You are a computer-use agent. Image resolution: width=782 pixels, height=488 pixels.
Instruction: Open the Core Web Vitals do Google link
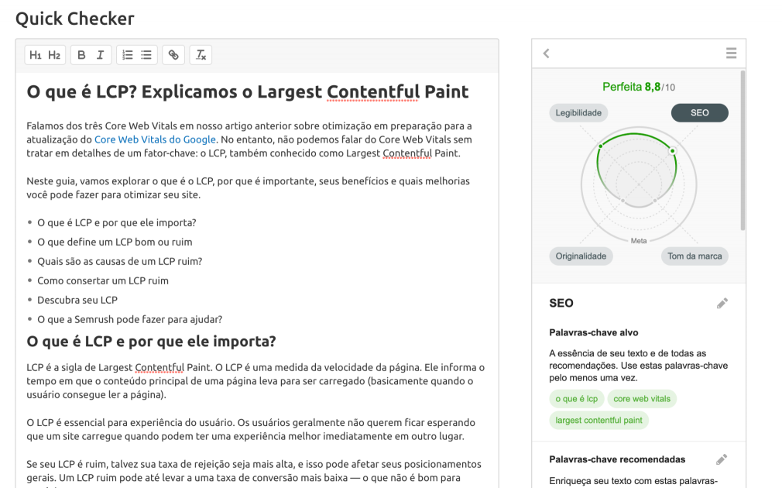point(155,139)
